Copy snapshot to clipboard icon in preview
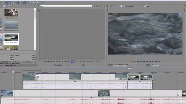This screenshot has height=104, width=186. click(145, 6)
